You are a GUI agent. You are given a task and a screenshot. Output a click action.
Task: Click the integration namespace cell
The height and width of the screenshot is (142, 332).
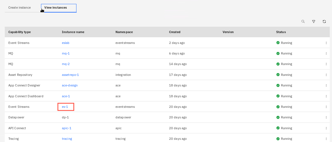pos(123,75)
